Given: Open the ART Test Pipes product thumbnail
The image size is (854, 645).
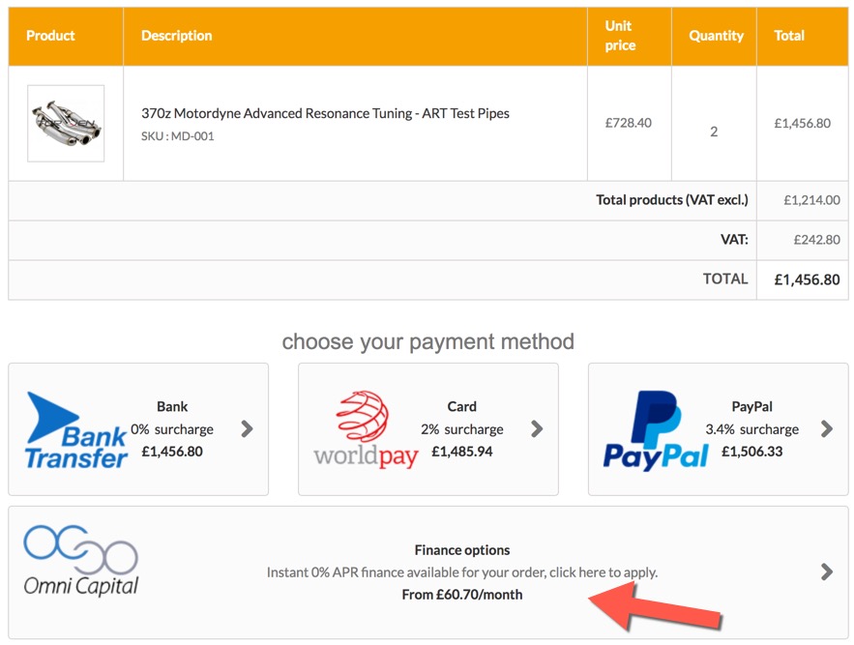Looking at the screenshot, I should click(x=66, y=123).
